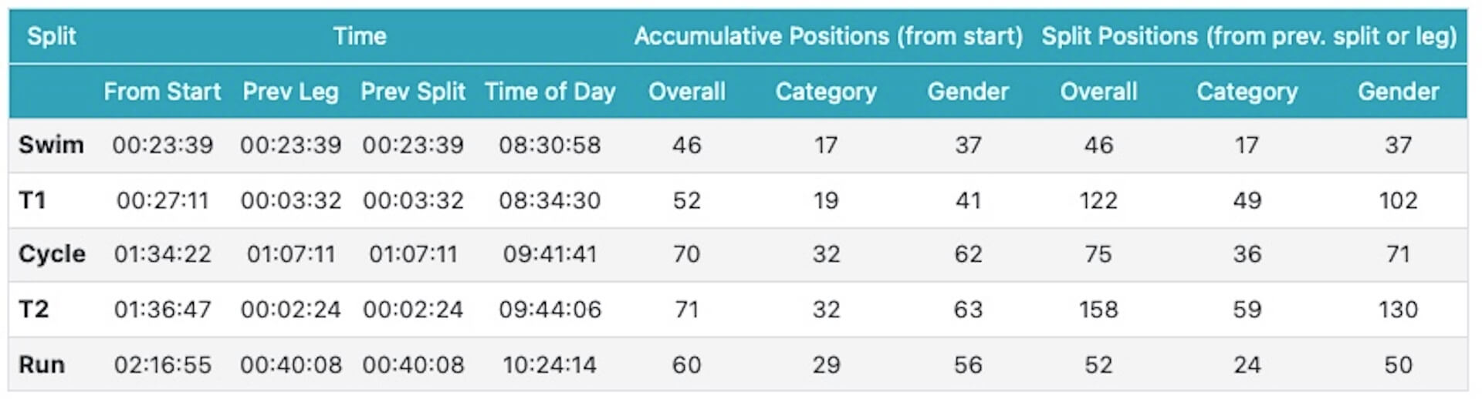Screen dimensions: 1482x399
Task: Click the Cycle from-start time 01:34:22
Action: pos(162,254)
